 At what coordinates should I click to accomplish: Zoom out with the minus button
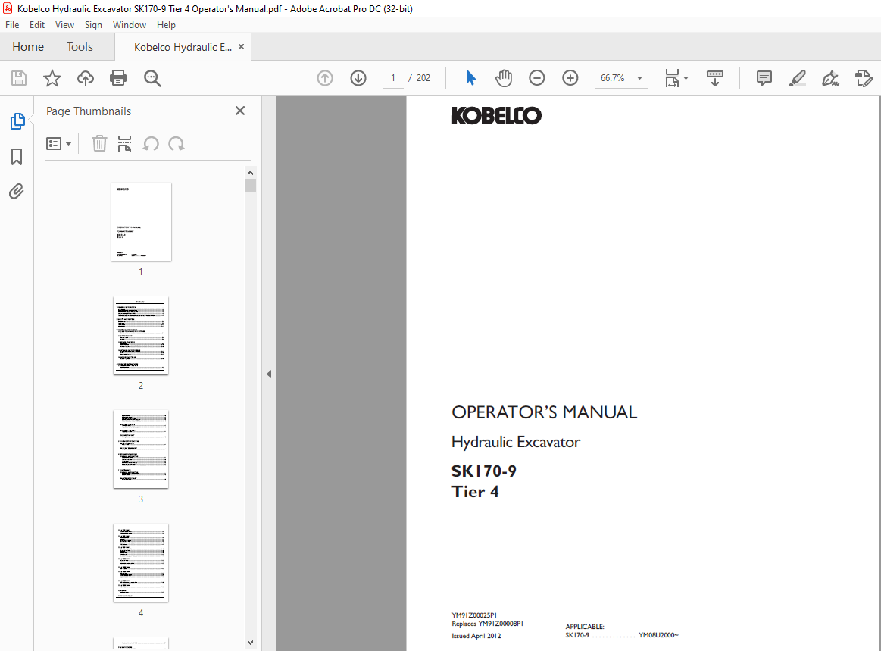pos(537,78)
